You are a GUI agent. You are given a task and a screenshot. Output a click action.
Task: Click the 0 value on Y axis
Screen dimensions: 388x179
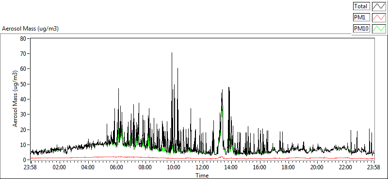point(25,160)
